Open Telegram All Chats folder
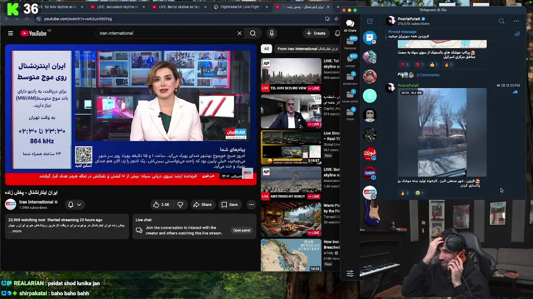 (350, 26)
